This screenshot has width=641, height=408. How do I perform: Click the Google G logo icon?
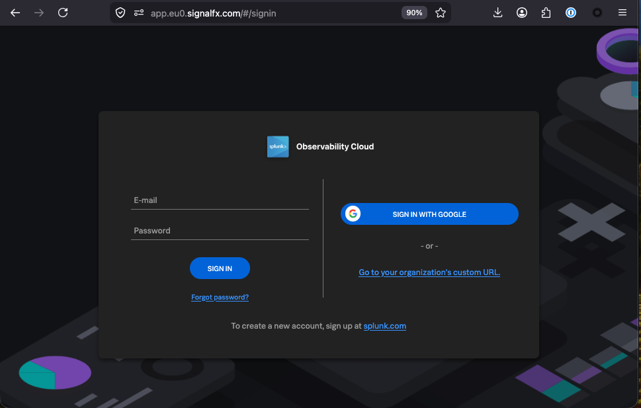[x=353, y=214]
